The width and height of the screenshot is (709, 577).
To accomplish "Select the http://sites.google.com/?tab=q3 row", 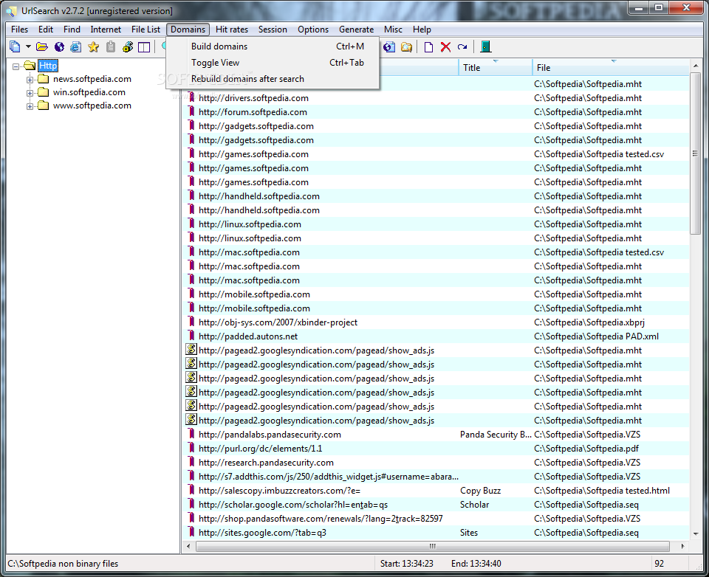I will point(436,532).
